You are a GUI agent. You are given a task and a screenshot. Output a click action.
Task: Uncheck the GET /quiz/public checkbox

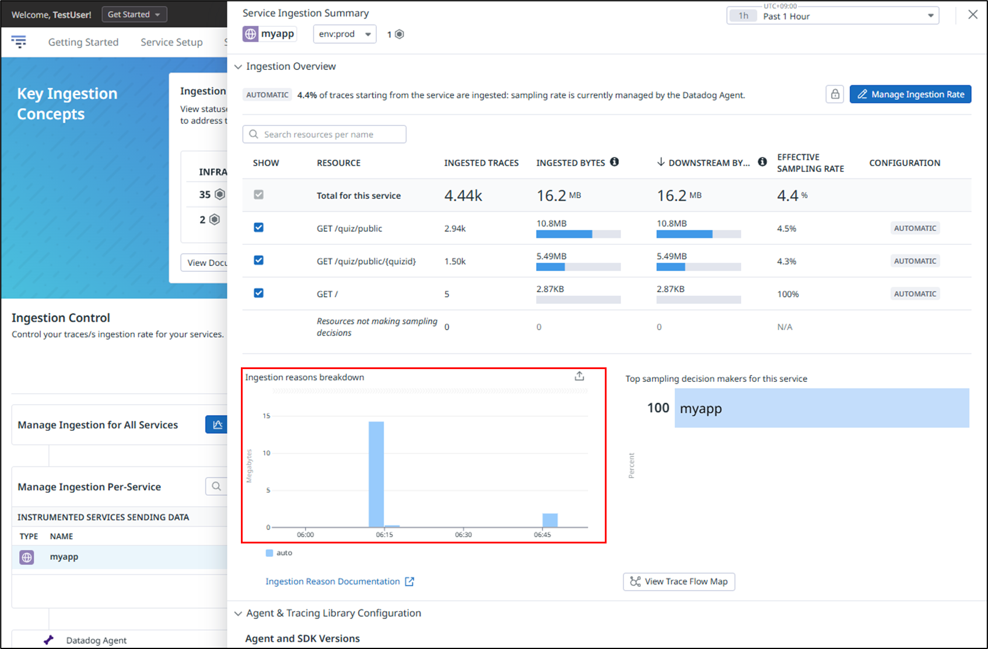[x=258, y=227]
